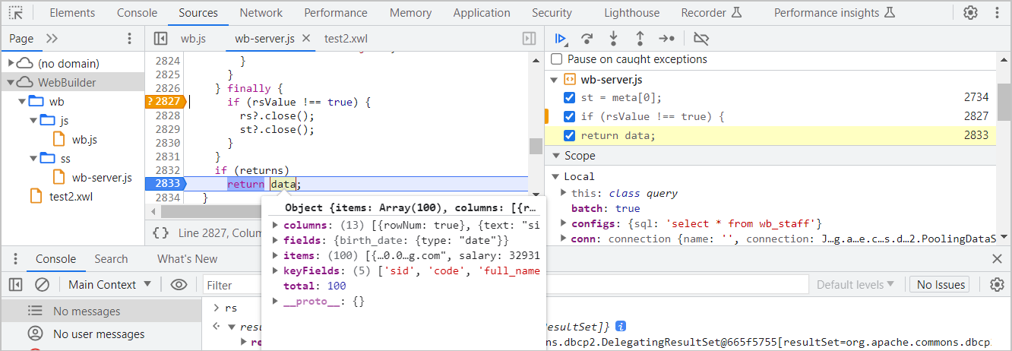Collapse the wb folder
Image resolution: width=1012 pixels, height=351 pixels.
(x=22, y=101)
